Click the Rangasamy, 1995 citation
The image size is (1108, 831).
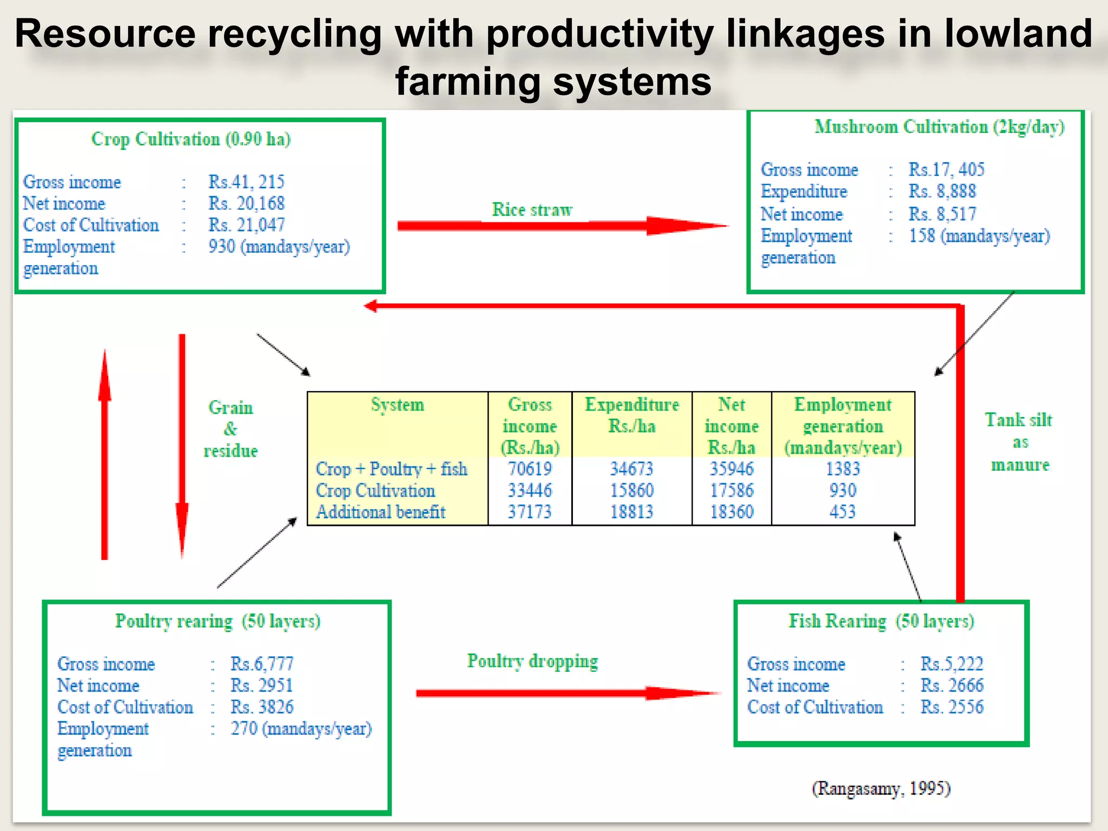click(881, 788)
